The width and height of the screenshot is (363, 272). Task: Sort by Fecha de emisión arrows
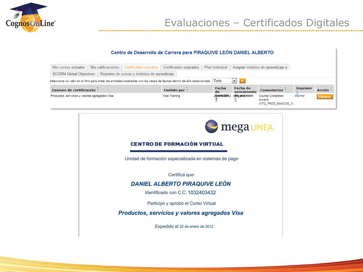click(x=217, y=100)
